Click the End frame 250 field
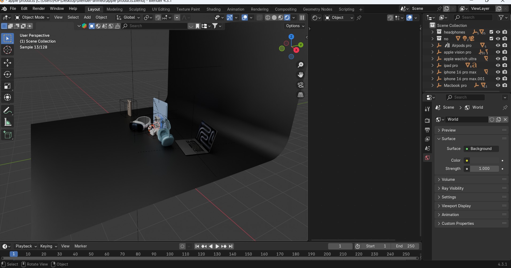 [x=405, y=246]
